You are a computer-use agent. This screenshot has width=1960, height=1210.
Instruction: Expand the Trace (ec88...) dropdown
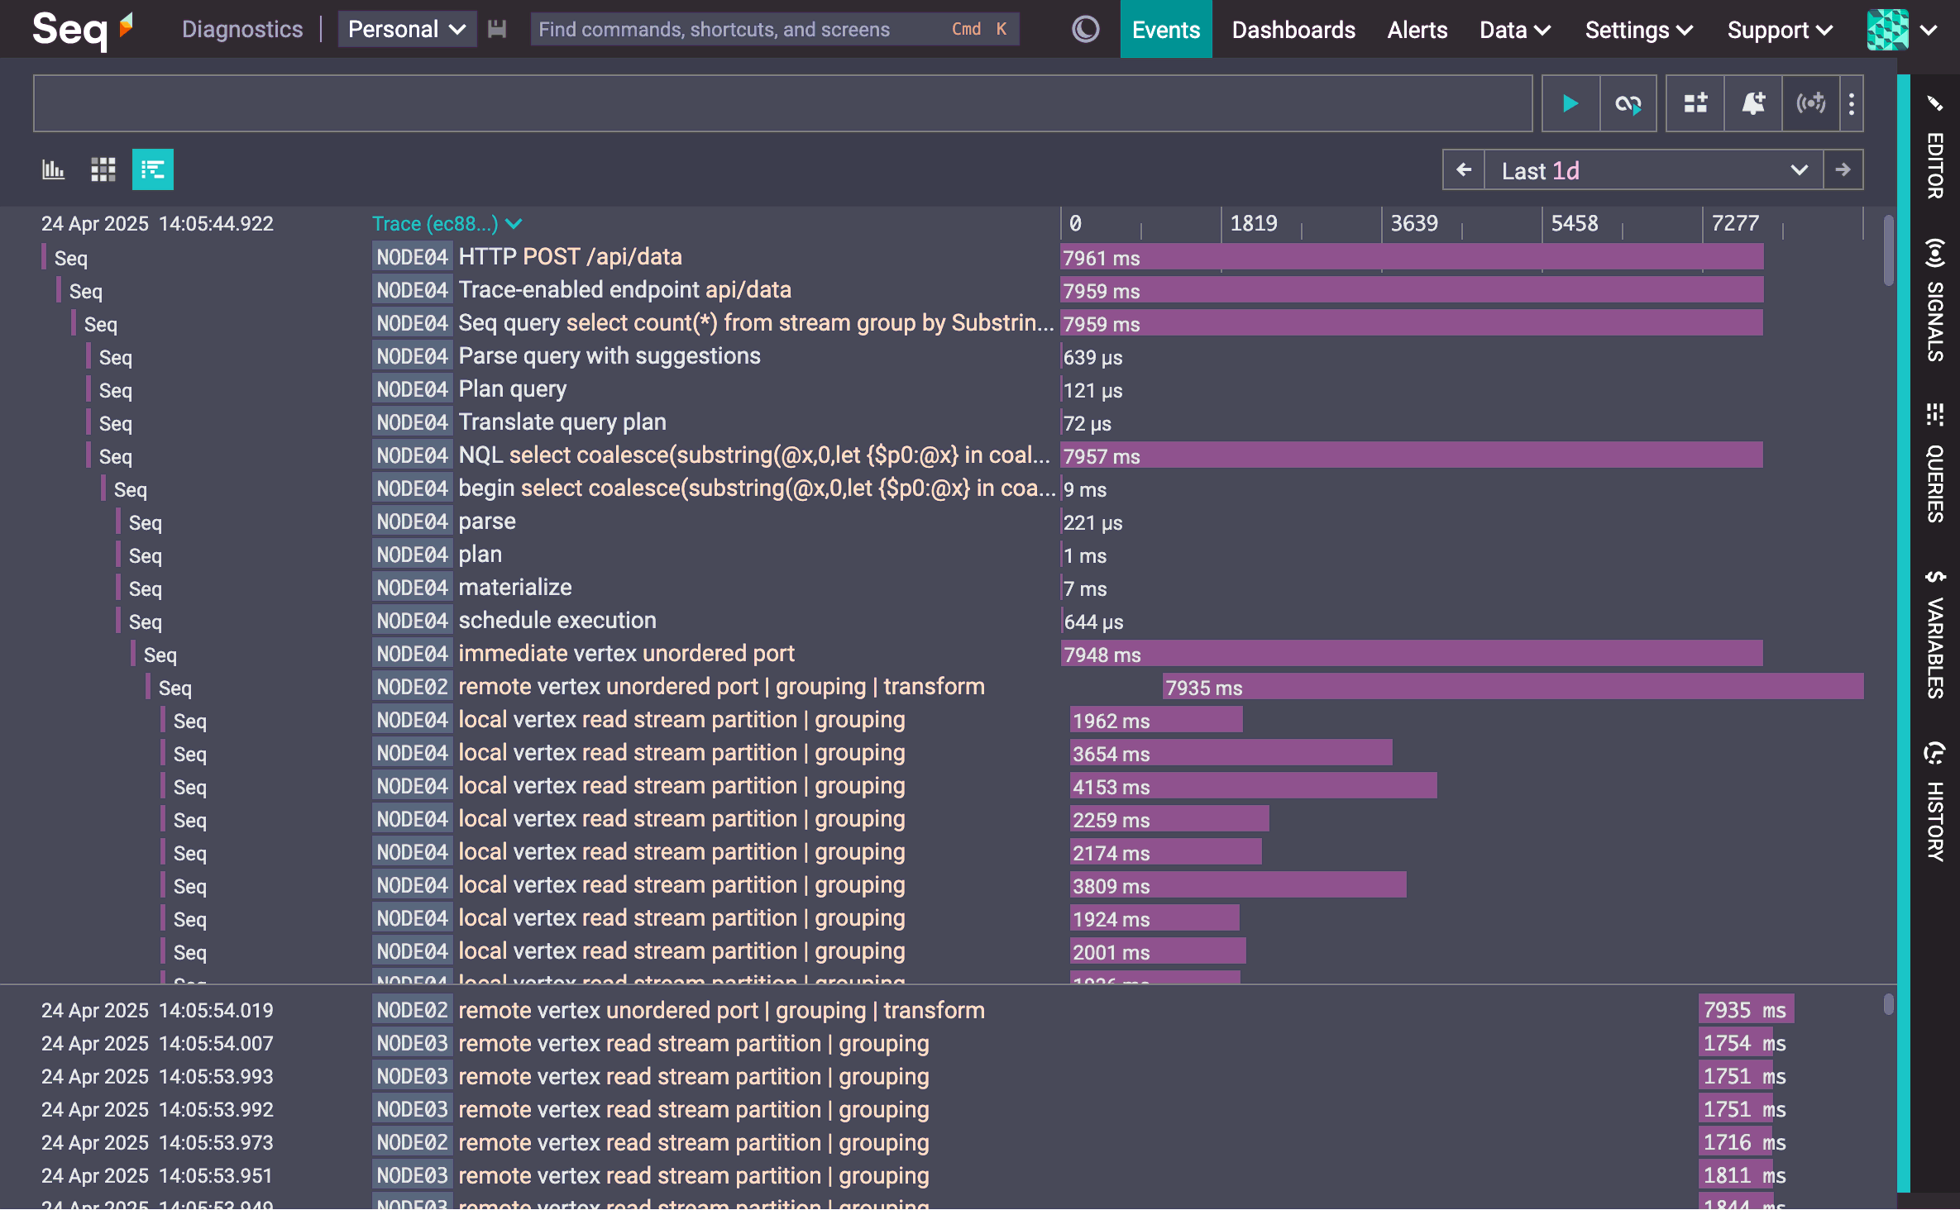point(447,223)
